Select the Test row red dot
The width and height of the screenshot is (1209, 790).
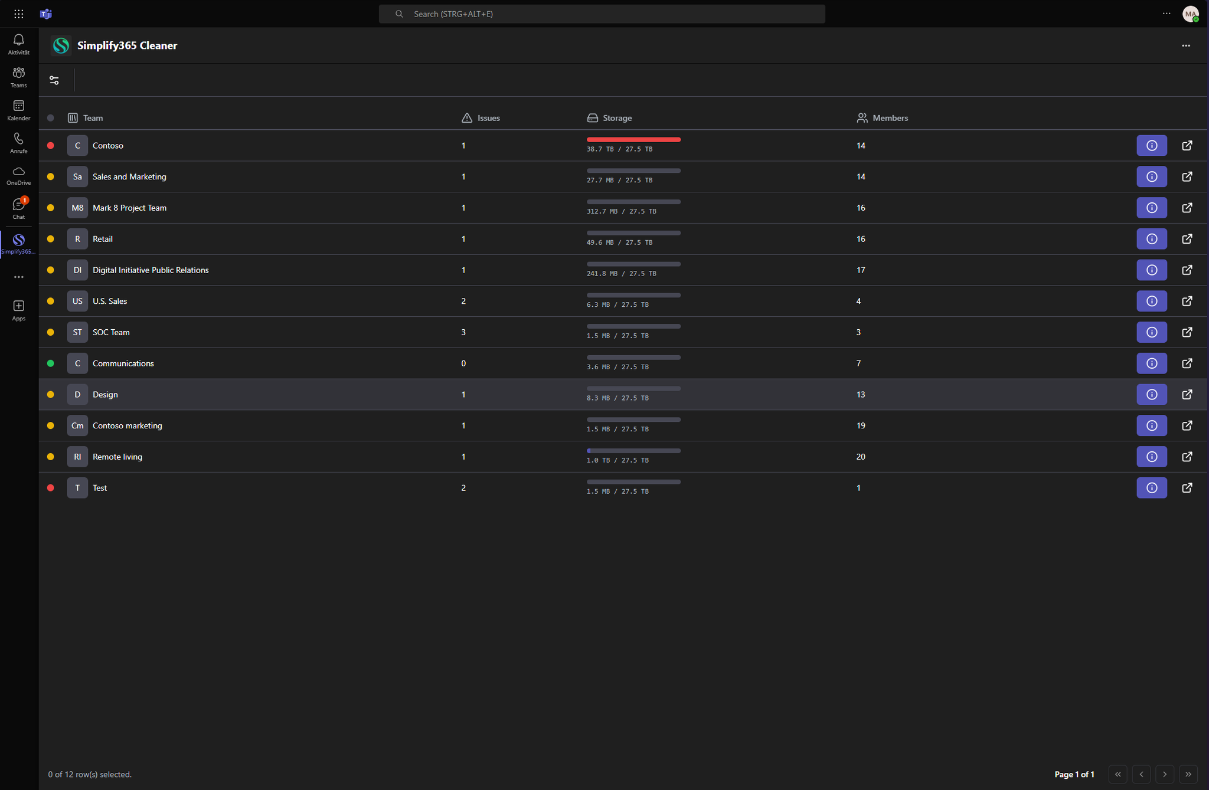click(51, 488)
